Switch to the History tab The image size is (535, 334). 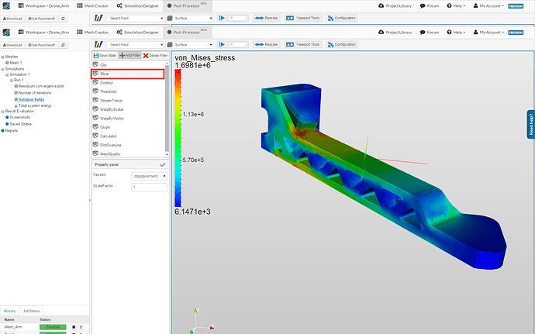[x=10, y=310]
